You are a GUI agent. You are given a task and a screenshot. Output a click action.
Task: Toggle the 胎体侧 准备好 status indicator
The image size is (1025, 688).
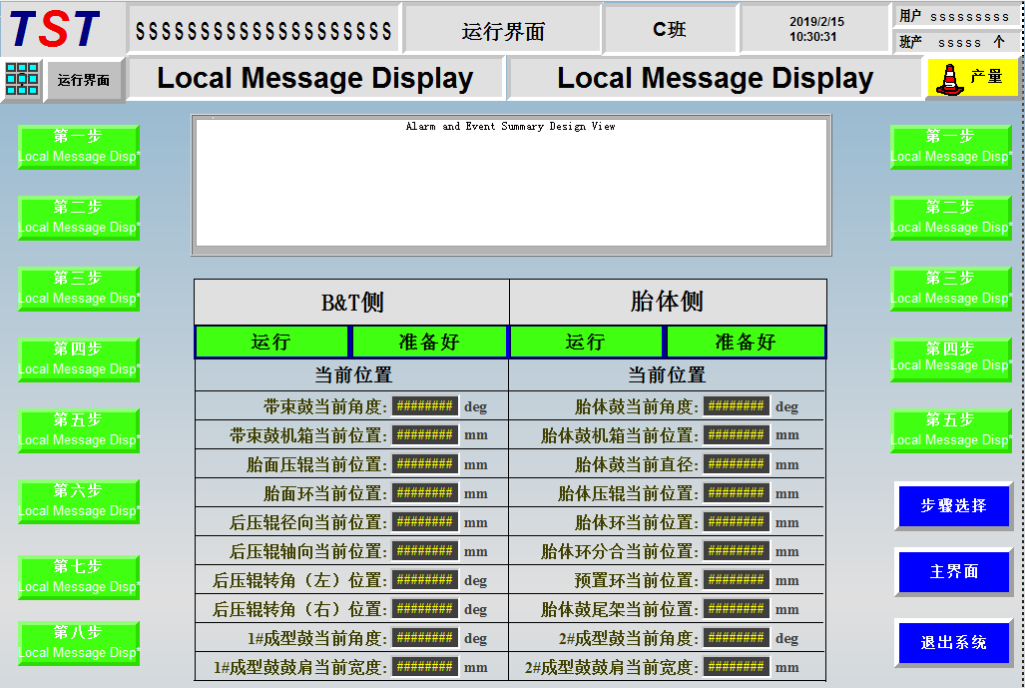(x=746, y=342)
